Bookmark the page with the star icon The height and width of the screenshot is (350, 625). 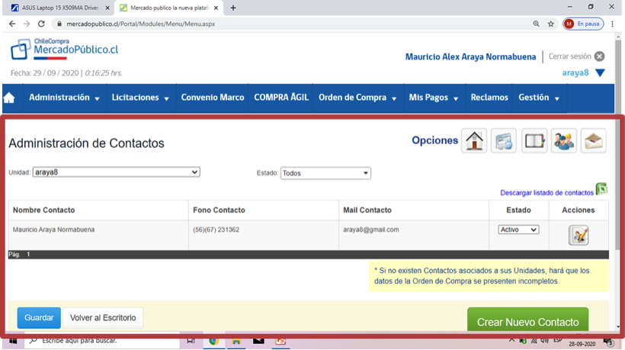coord(551,24)
